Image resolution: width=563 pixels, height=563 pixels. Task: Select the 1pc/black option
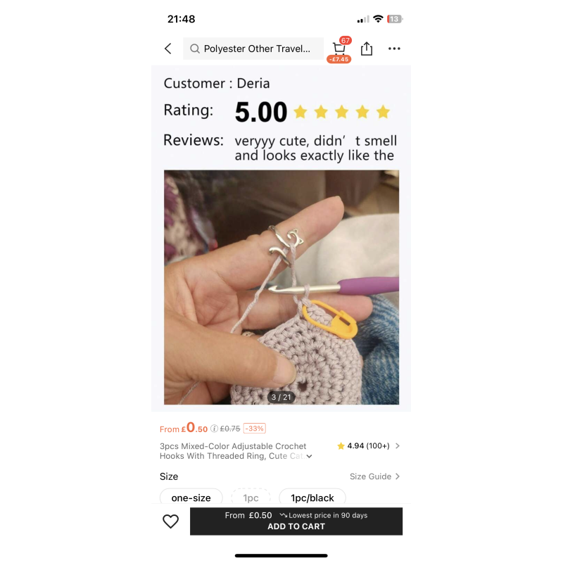coord(312,498)
